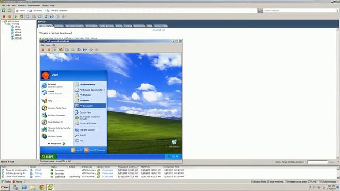Image resolution: width=340 pixels, height=191 pixels.
Task: Open the File menu in vSphere Client
Action: click(3, 5)
